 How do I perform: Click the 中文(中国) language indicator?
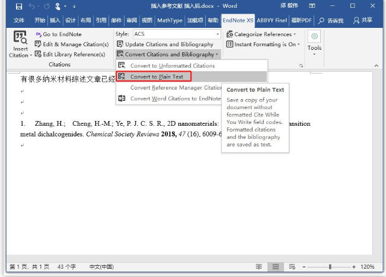click(101, 267)
